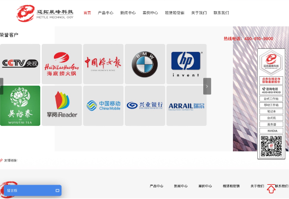Open the 吴裕泰 Wuyutai Tea logo card
The image size is (289, 199).
(20, 106)
